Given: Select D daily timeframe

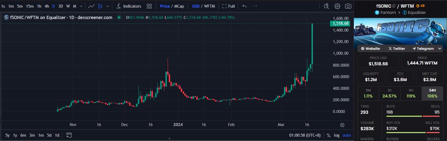Looking at the screenshot, I should pyautogui.click(x=54, y=6).
